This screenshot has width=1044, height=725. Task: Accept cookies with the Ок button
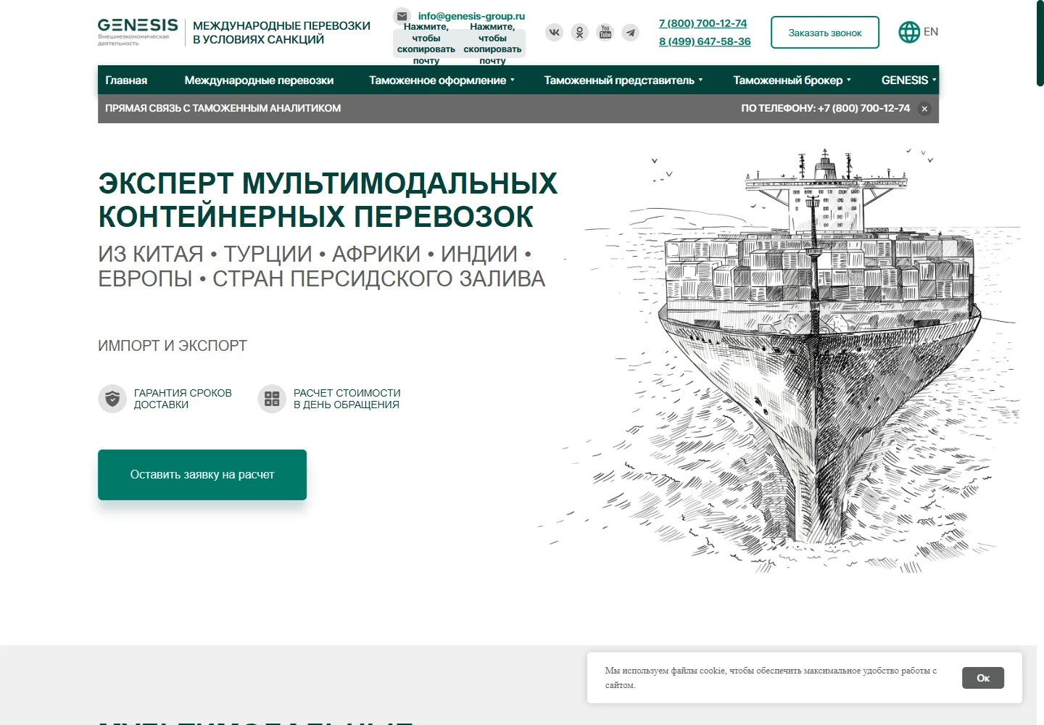coord(983,678)
